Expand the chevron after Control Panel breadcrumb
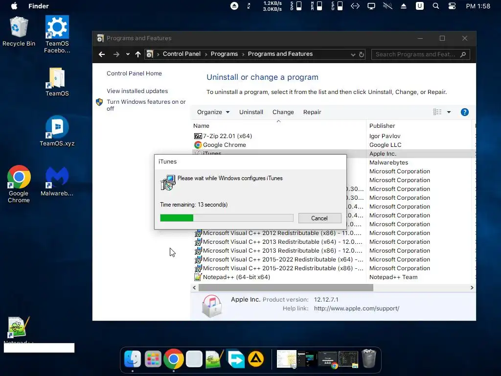This screenshot has height=376, width=501. click(206, 54)
